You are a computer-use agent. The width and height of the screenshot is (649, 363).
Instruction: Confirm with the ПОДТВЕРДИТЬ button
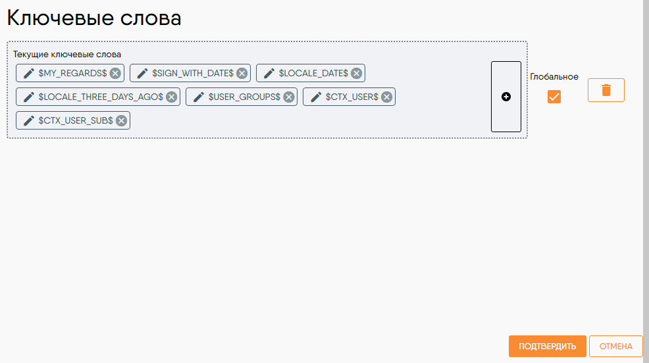coord(547,346)
